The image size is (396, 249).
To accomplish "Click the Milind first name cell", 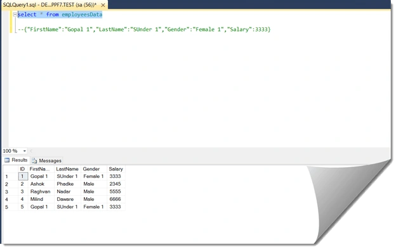I will point(41,199).
